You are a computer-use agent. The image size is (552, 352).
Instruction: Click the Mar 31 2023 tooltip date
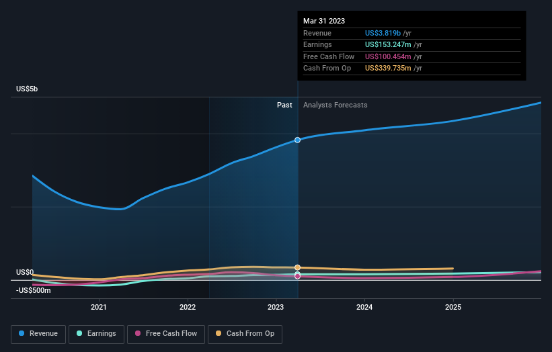[324, 21]
